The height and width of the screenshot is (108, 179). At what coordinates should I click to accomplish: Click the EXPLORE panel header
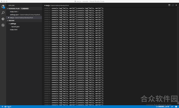pos(12,5)
